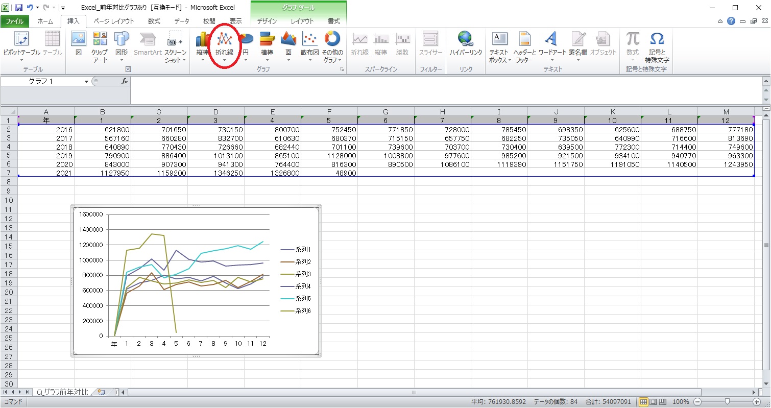This screenshot has width=771, height=408.
Task: Open chart tools レイアウト tab
Action: click(302, 21)
